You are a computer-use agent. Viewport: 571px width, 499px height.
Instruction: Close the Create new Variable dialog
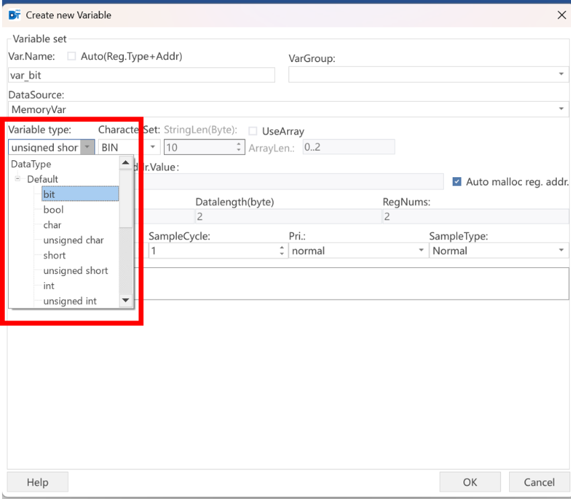coord(562,15)
